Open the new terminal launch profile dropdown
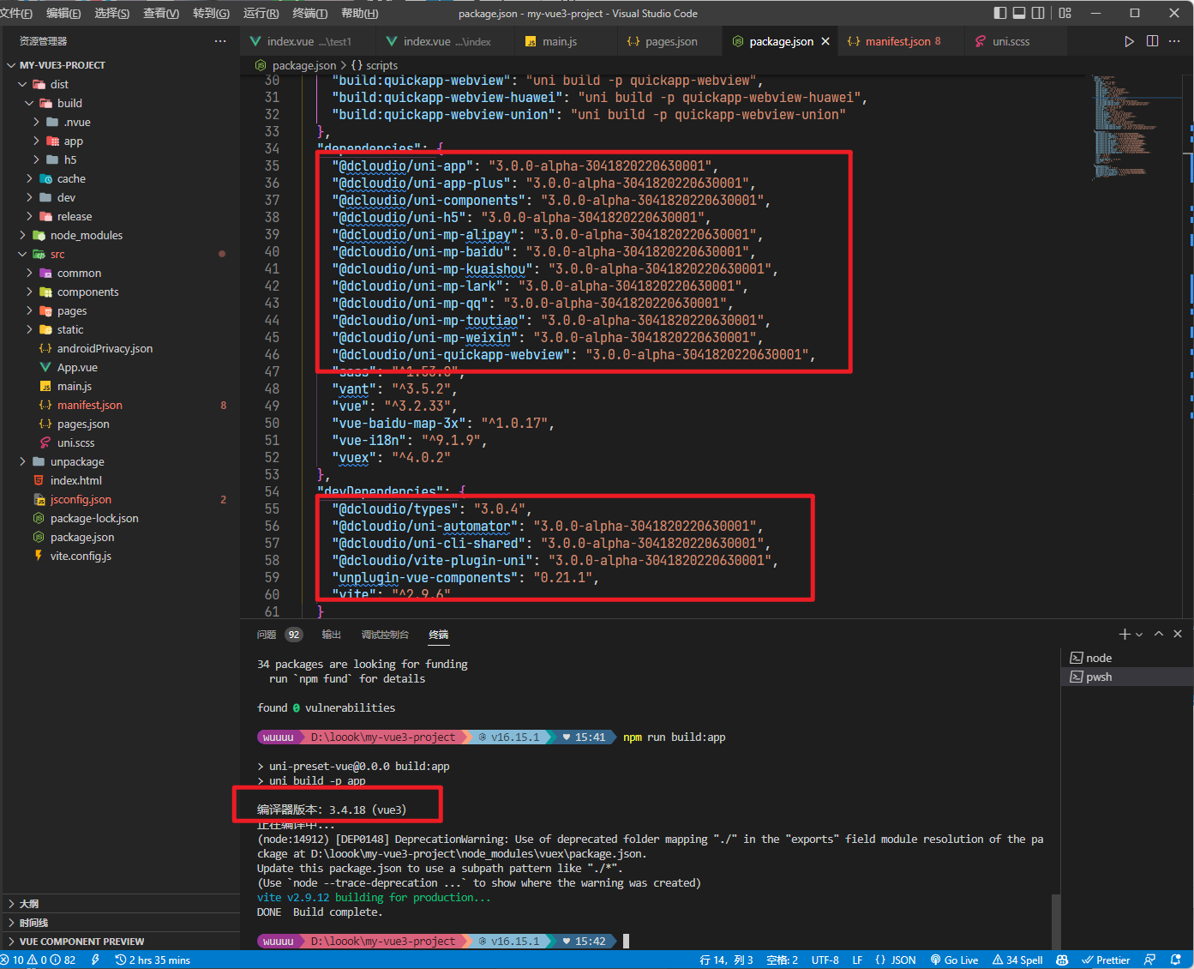1194x969 pixels. 1139,635
